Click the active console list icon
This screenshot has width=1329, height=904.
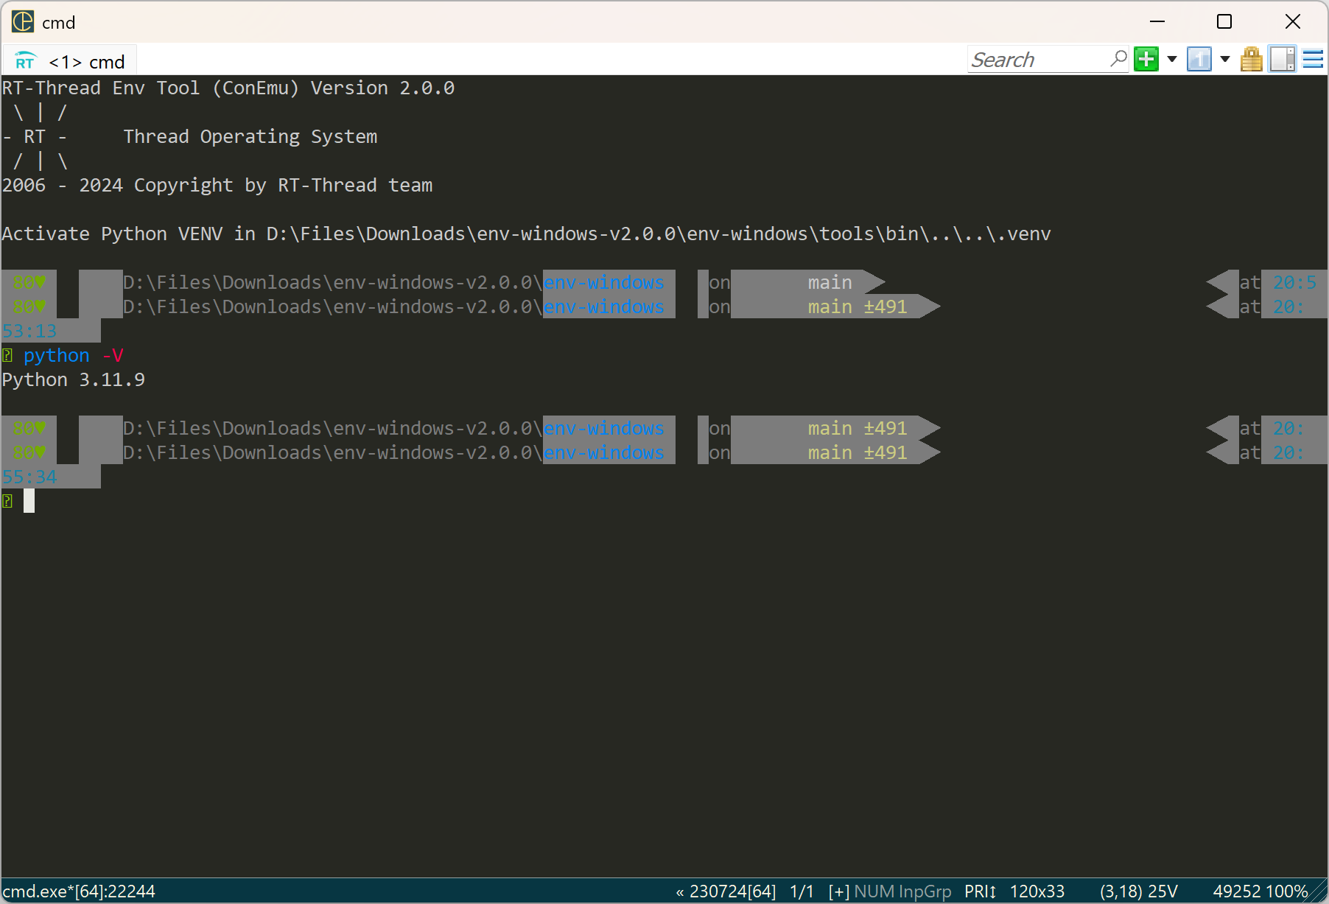pyautogui.click(x=1199, y=59)
